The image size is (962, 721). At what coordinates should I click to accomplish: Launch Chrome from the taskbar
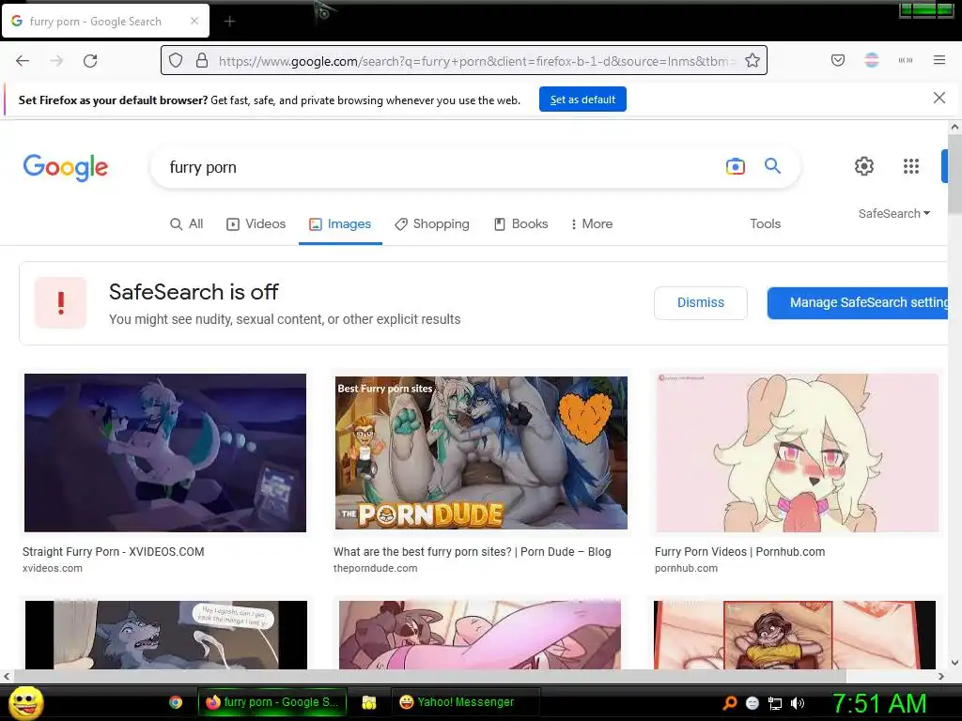click(x=176, y=702)
